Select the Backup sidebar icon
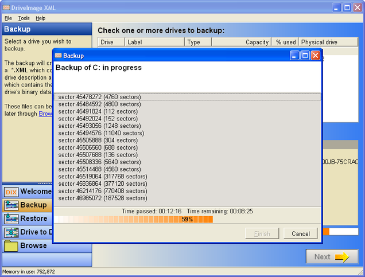The width and height of the screenshot is (365, 277). pyautogui.click(x=11, y=205)
